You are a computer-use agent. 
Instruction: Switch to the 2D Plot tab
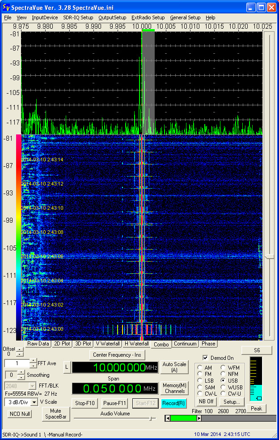pyautogui.click(x=62, y=344)
